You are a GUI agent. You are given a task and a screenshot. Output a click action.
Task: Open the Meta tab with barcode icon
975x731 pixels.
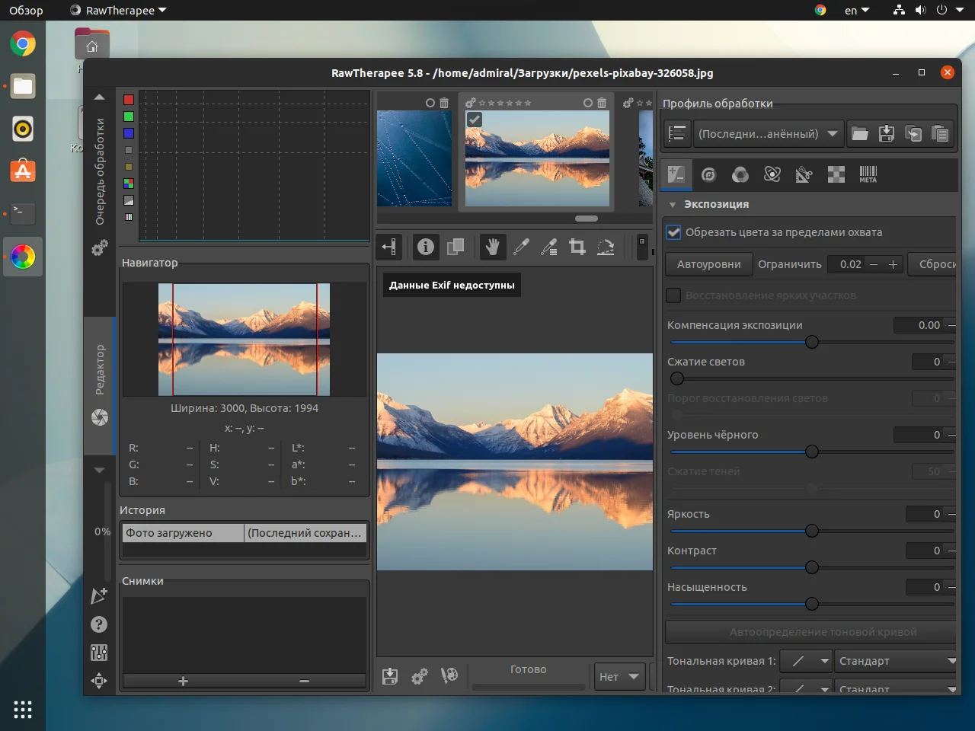(868, 174)
